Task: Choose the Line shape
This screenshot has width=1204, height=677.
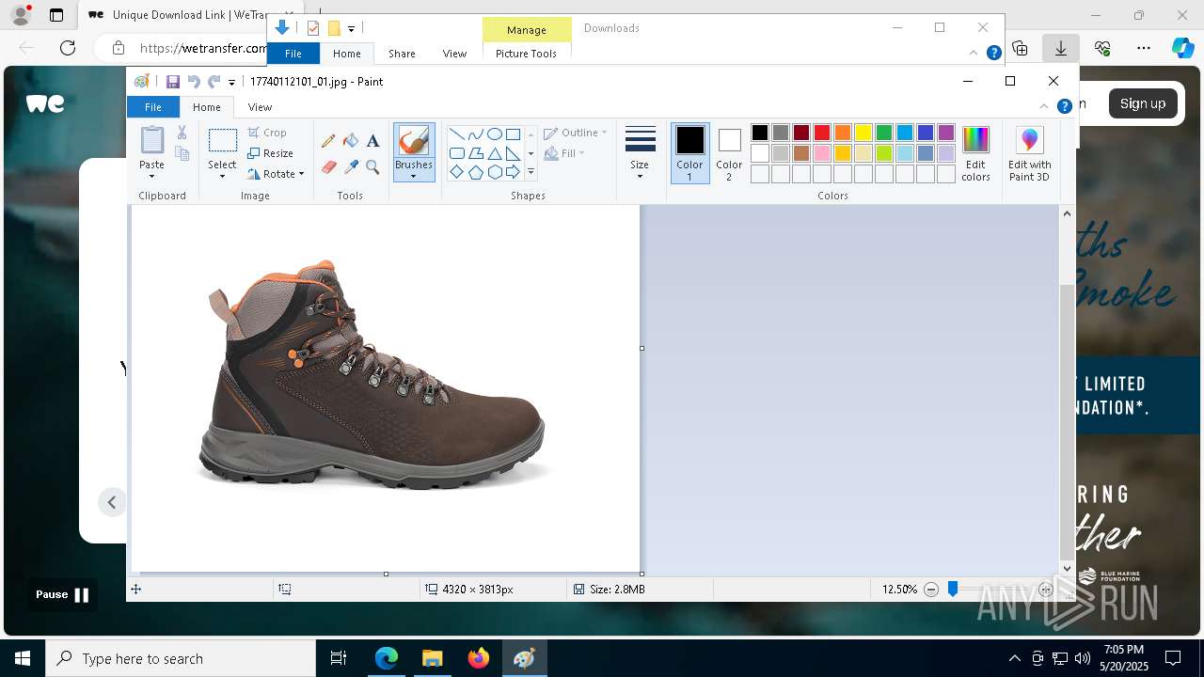Action: (456, 134)
